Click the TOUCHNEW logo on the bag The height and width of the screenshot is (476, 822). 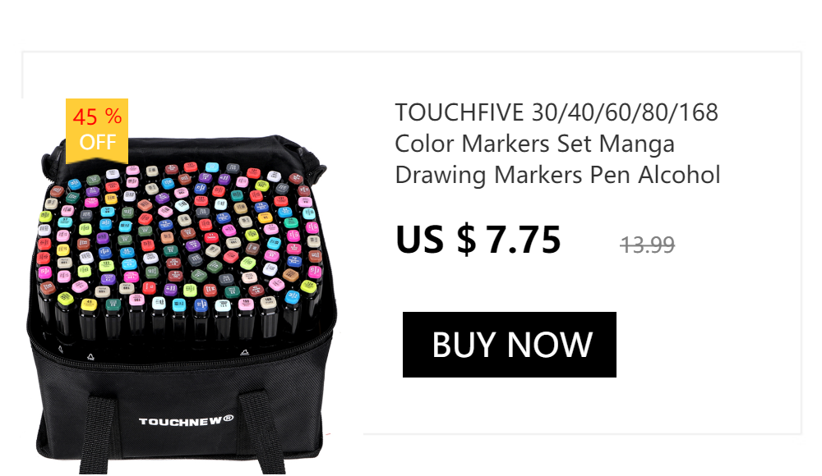(186, 420)
